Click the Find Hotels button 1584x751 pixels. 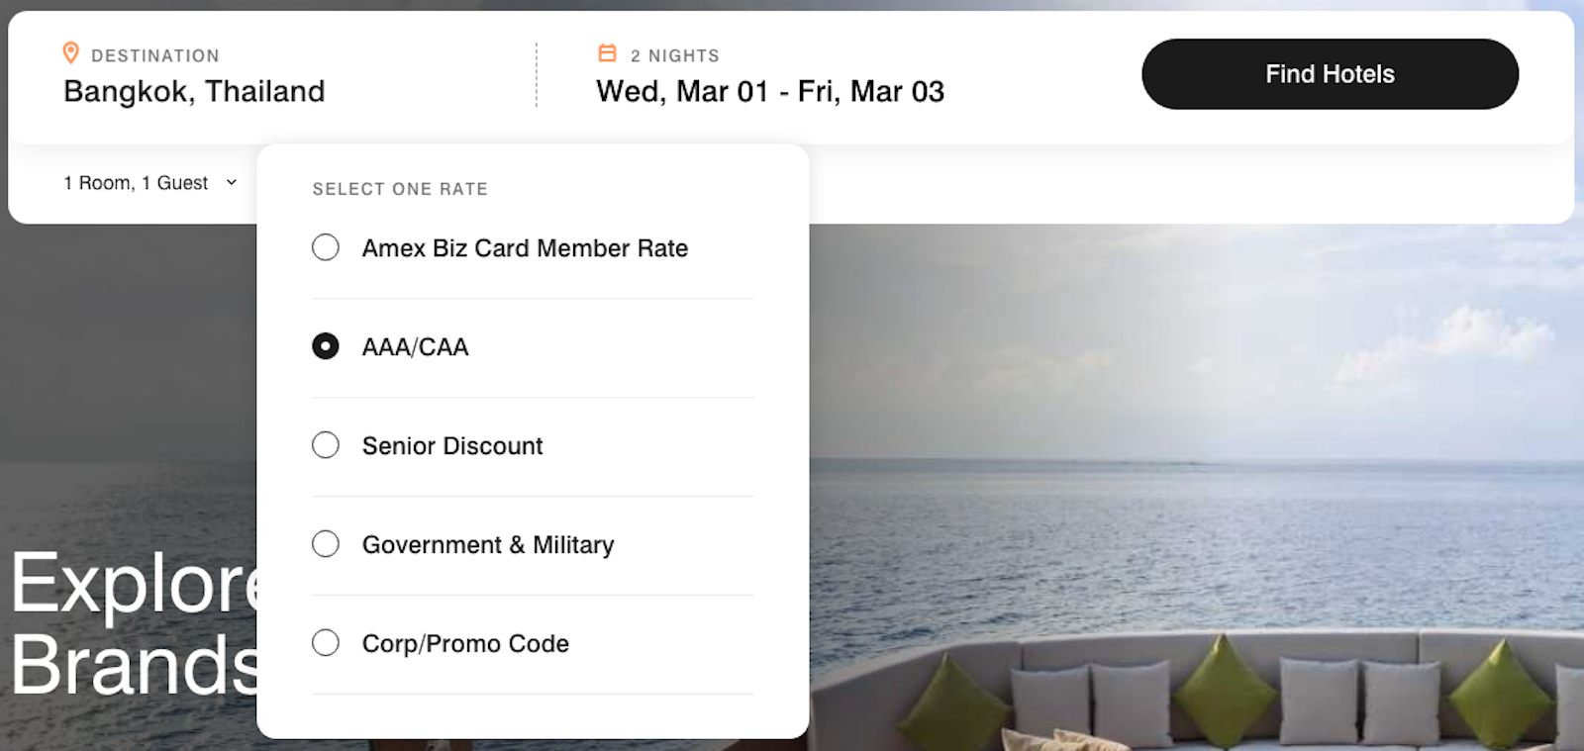coord(1329,73)
